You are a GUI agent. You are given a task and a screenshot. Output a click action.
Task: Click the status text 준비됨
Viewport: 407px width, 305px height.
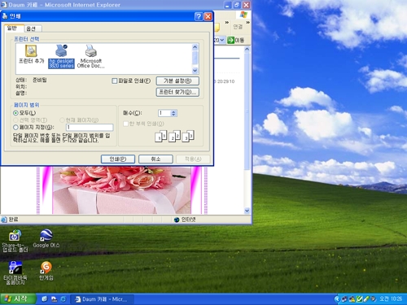pos(40,80)
